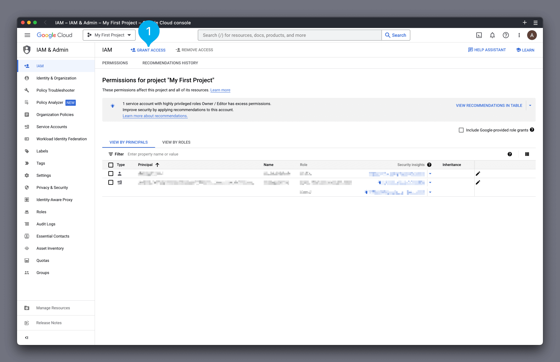Select the service account row checkbox
Viewport: 560px width, 362px height.
click(111, 182)
